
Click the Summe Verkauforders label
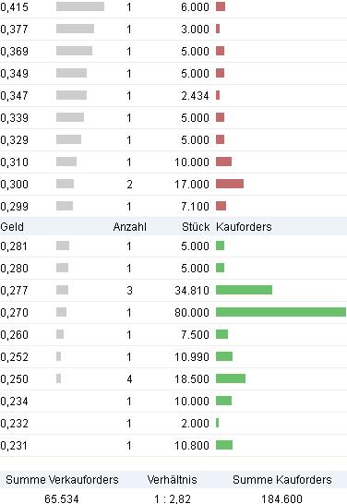(62, 480)
